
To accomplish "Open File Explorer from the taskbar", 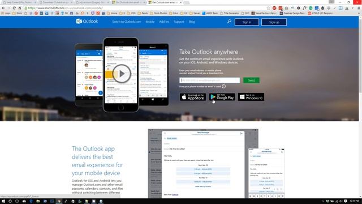I will tap(38, 201).
